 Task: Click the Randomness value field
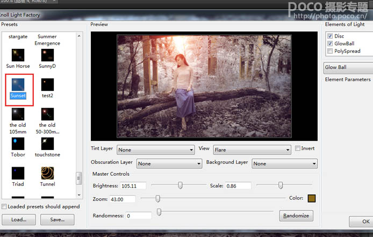(x=139, y=216)
